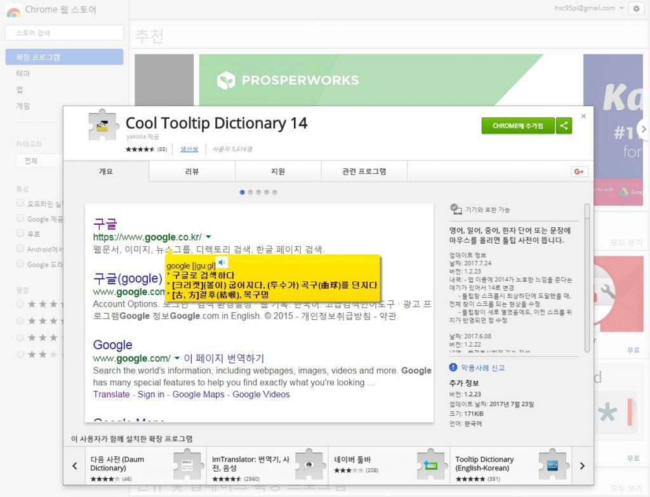
Task: Click the 기기와 호환 가능 device icon
Action: click(x=454, y=208)
